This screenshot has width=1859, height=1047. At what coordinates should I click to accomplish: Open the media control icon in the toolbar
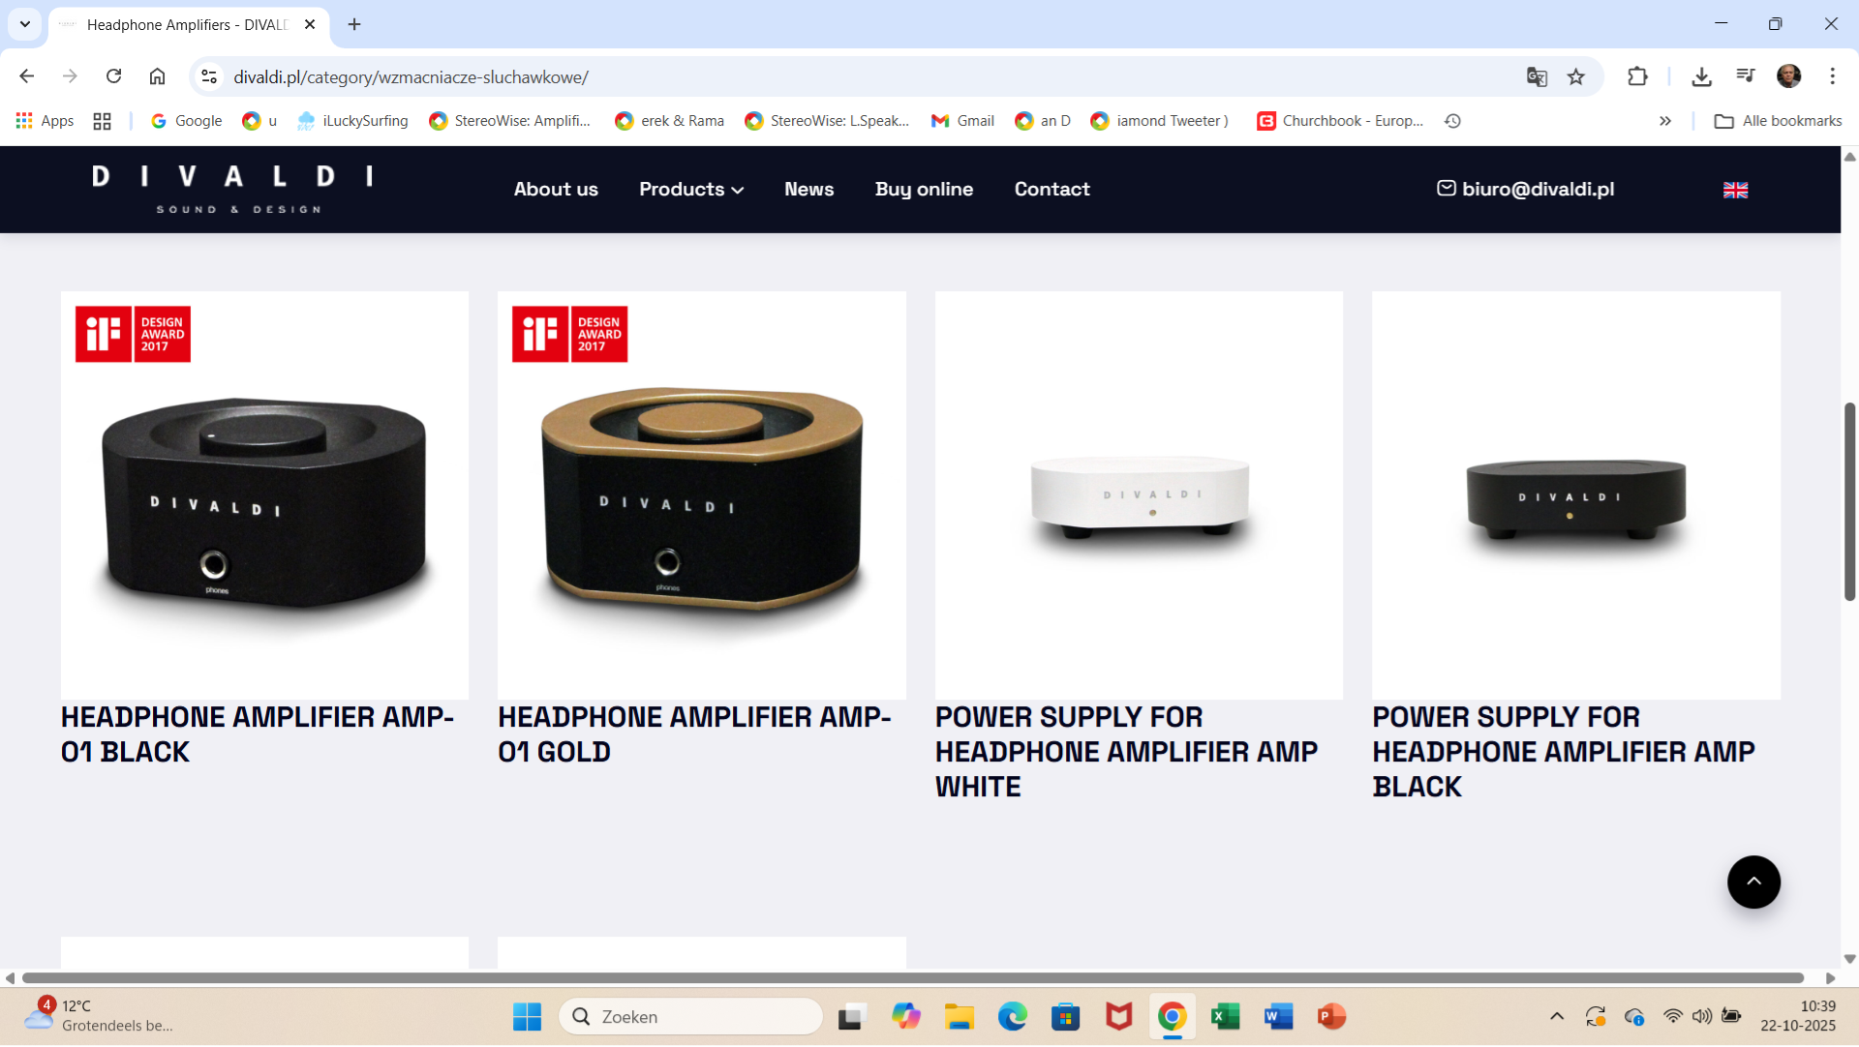pyautogui.click(x=1745, y=76)
